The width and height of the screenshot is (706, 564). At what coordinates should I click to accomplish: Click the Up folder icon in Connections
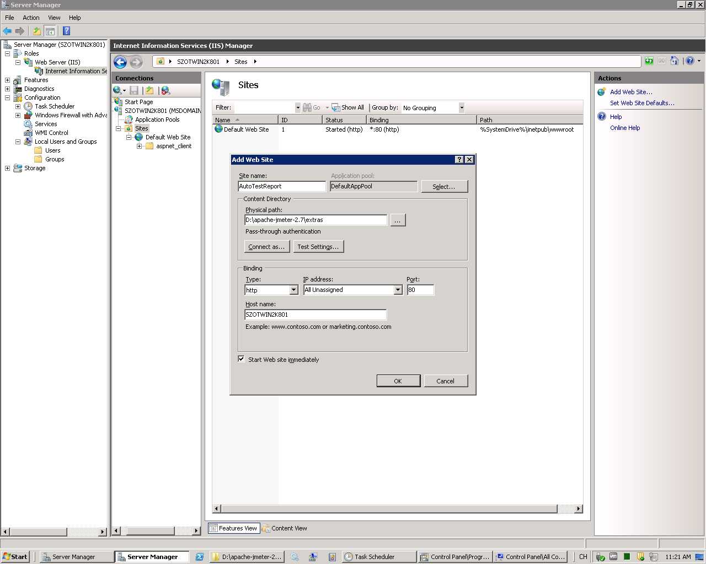(149, 90)
